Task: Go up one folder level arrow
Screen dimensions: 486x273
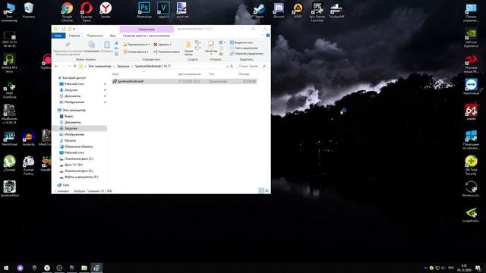Action: (74, 66)
